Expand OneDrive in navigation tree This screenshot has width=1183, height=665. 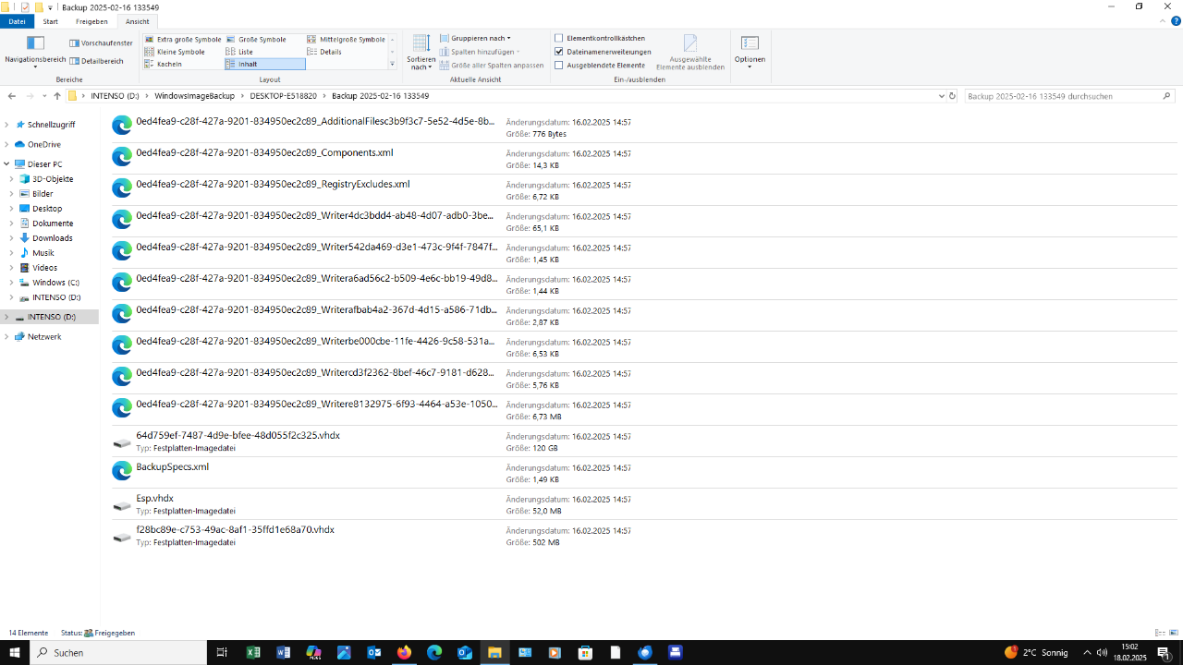pos(6,145)
